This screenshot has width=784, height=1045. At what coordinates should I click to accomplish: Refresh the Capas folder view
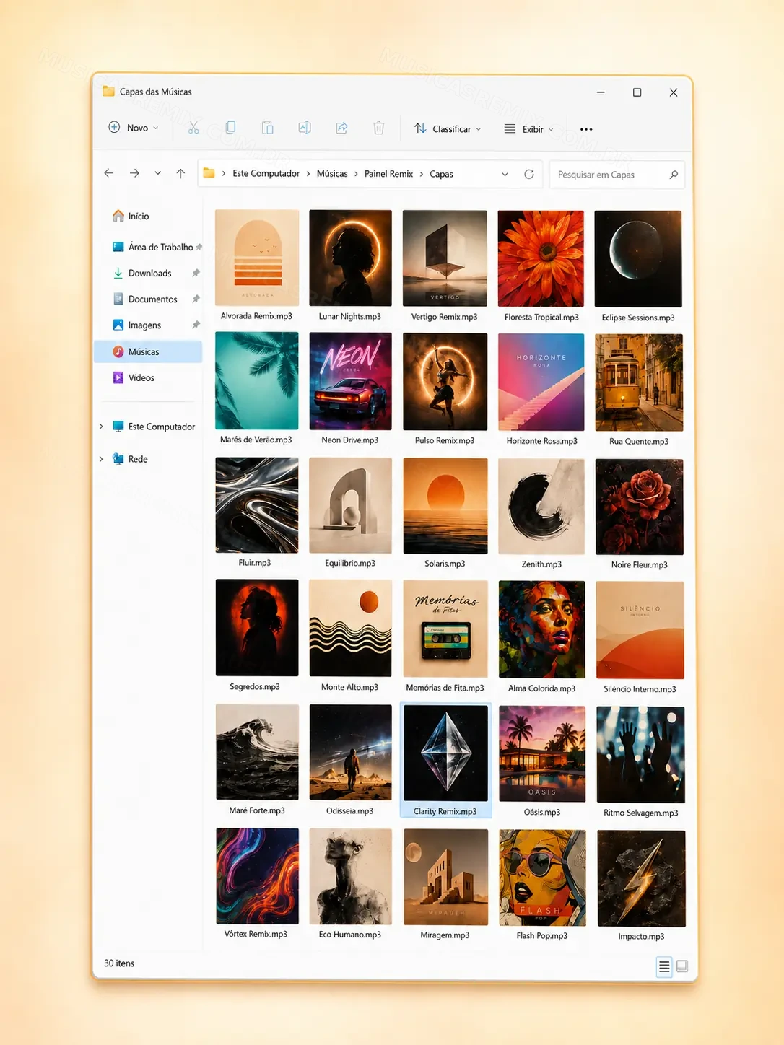click(x=529, y=174)
